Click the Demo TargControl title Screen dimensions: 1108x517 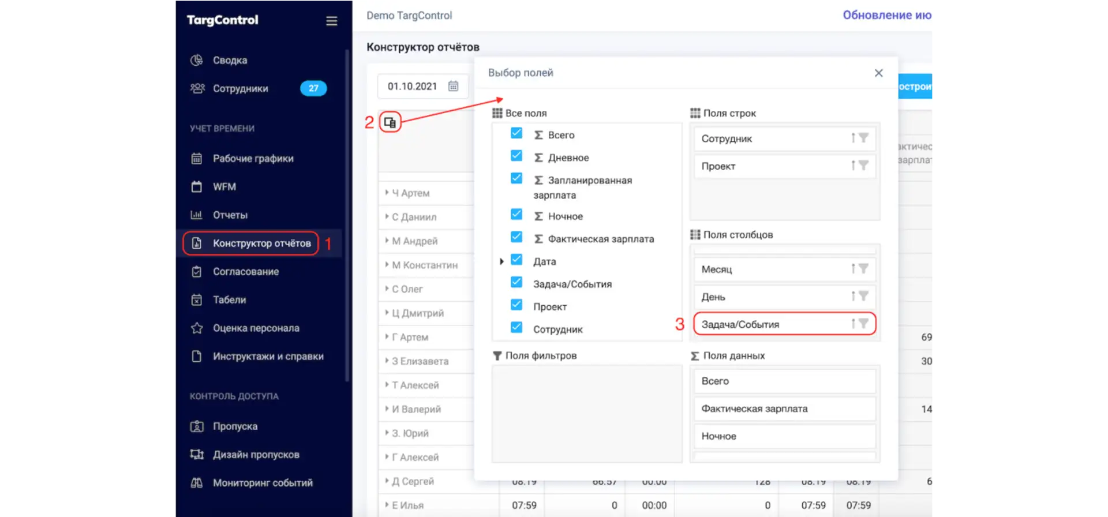pyautogui.click(x=409, y=16)
